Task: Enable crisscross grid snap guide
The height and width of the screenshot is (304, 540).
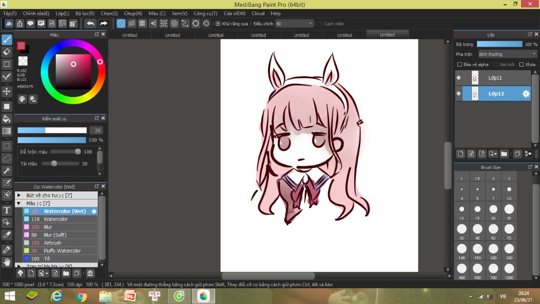Action: 142,23
